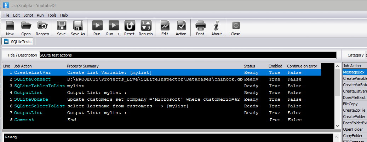Select CreateVariable in the actions list

point(355,78)
